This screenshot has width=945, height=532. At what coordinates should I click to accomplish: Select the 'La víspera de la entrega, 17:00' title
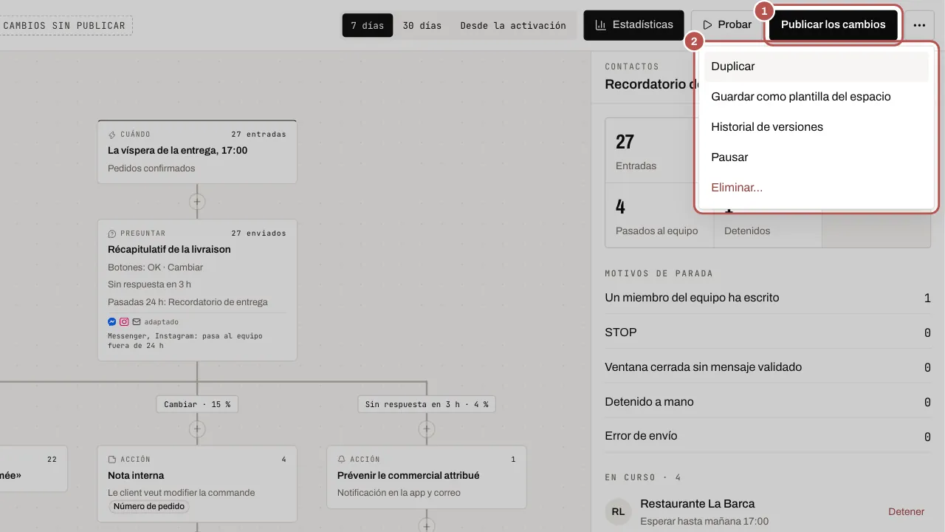(x=177, y=151)
